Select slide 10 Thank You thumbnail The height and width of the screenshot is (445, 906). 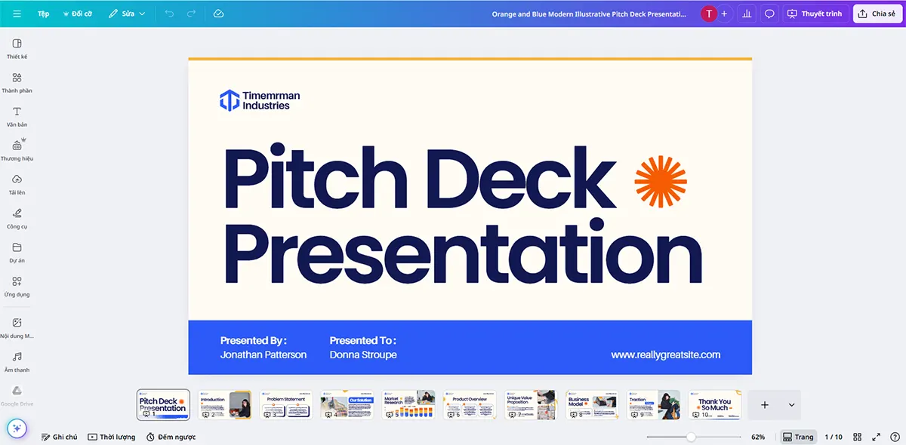[714, 405]
